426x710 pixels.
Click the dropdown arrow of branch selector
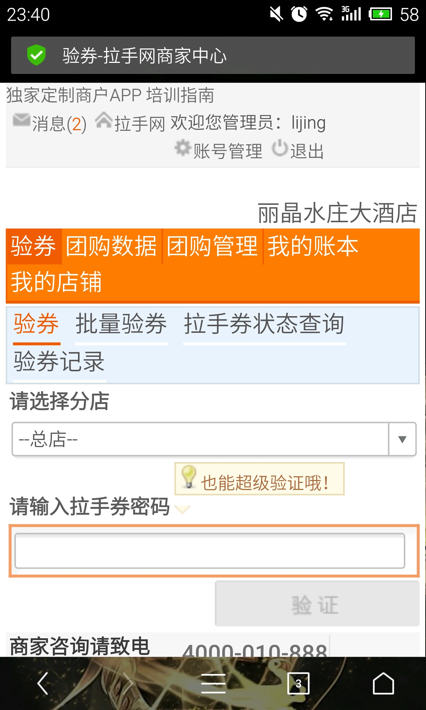point(402,439)
